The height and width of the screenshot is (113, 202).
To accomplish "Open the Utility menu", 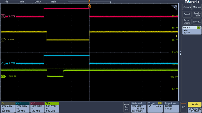I will pyautogui.click(x=38, y=2).
